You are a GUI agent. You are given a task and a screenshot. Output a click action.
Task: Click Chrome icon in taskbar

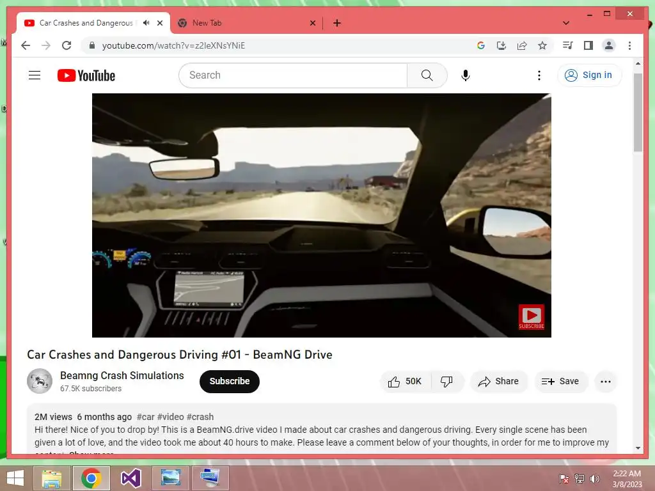point(91,478)
